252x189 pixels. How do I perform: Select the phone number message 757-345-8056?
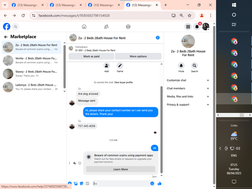pyautogui.click(x=87, y=126)
